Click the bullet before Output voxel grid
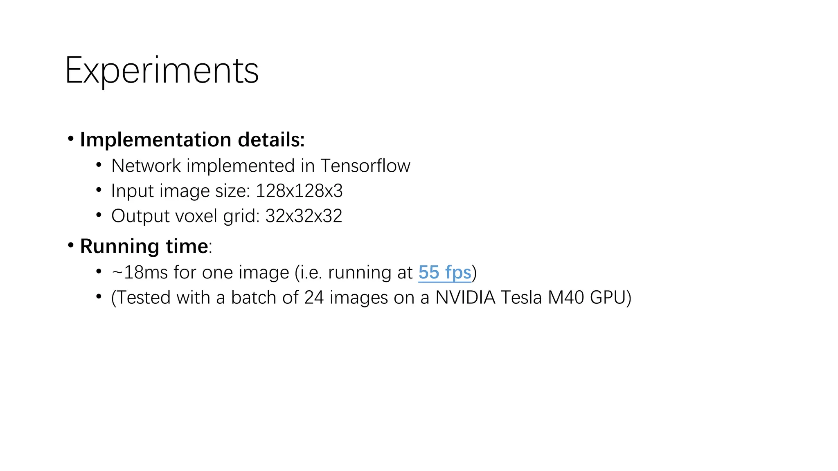This screenshot has width=838, height=471. 99,215
